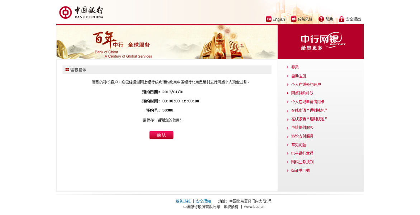Select 个人在线预约开户 in sidebar
This screenshot has height=215, width=420.
(306, 84)
